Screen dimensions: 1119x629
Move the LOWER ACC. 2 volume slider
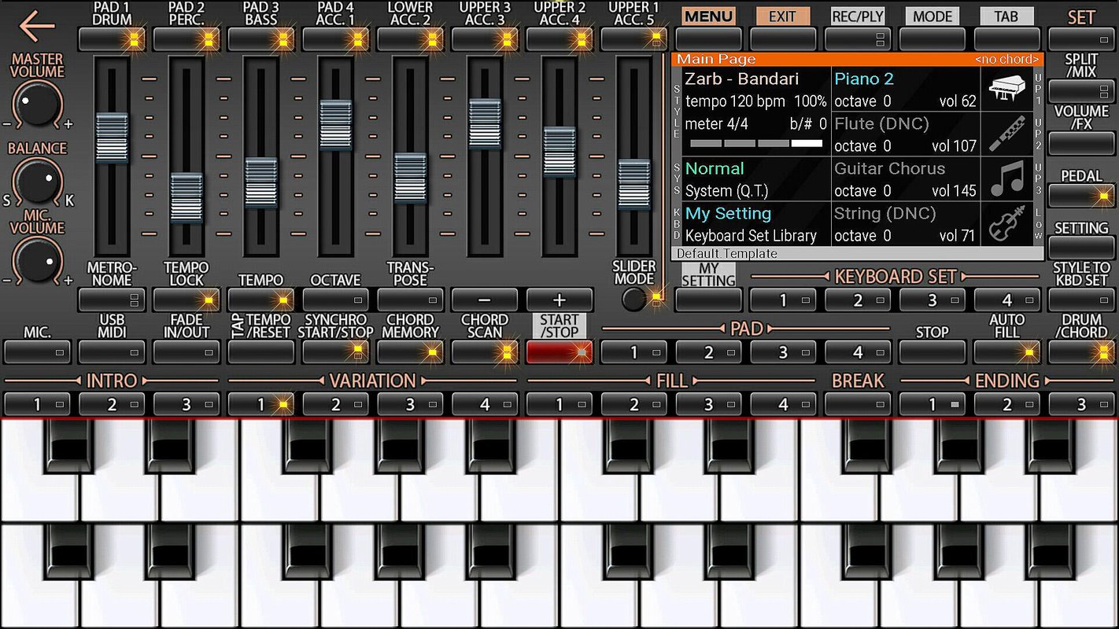411,178
